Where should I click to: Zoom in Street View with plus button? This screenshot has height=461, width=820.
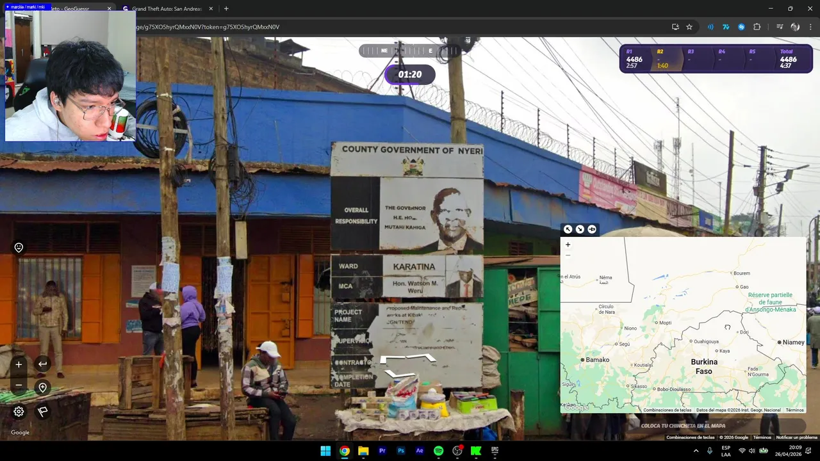tap(19, 364)
